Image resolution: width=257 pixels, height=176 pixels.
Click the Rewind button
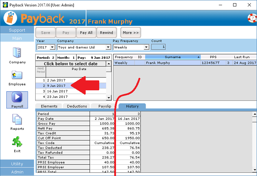click(x=106, y=33)
